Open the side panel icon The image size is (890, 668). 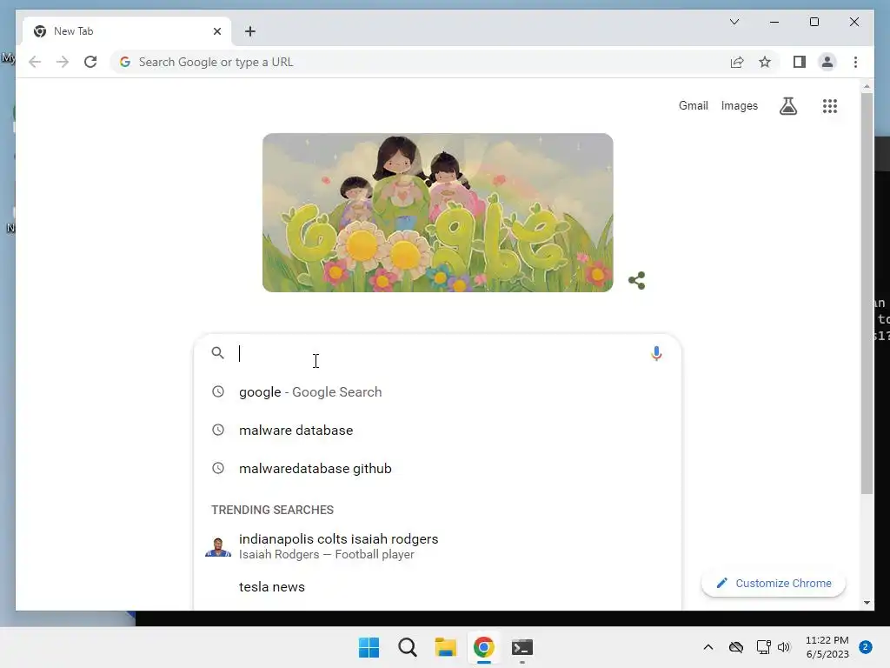click(x=800, y=62)
